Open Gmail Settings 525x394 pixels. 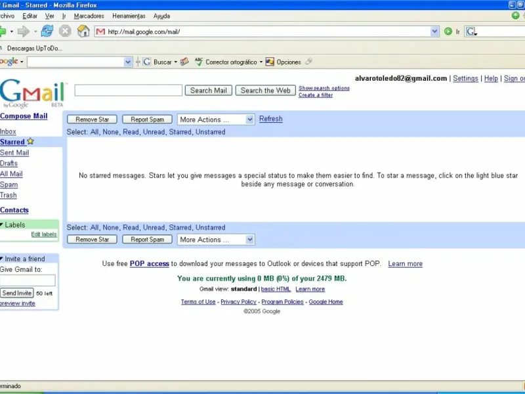[x=465, y=78]
